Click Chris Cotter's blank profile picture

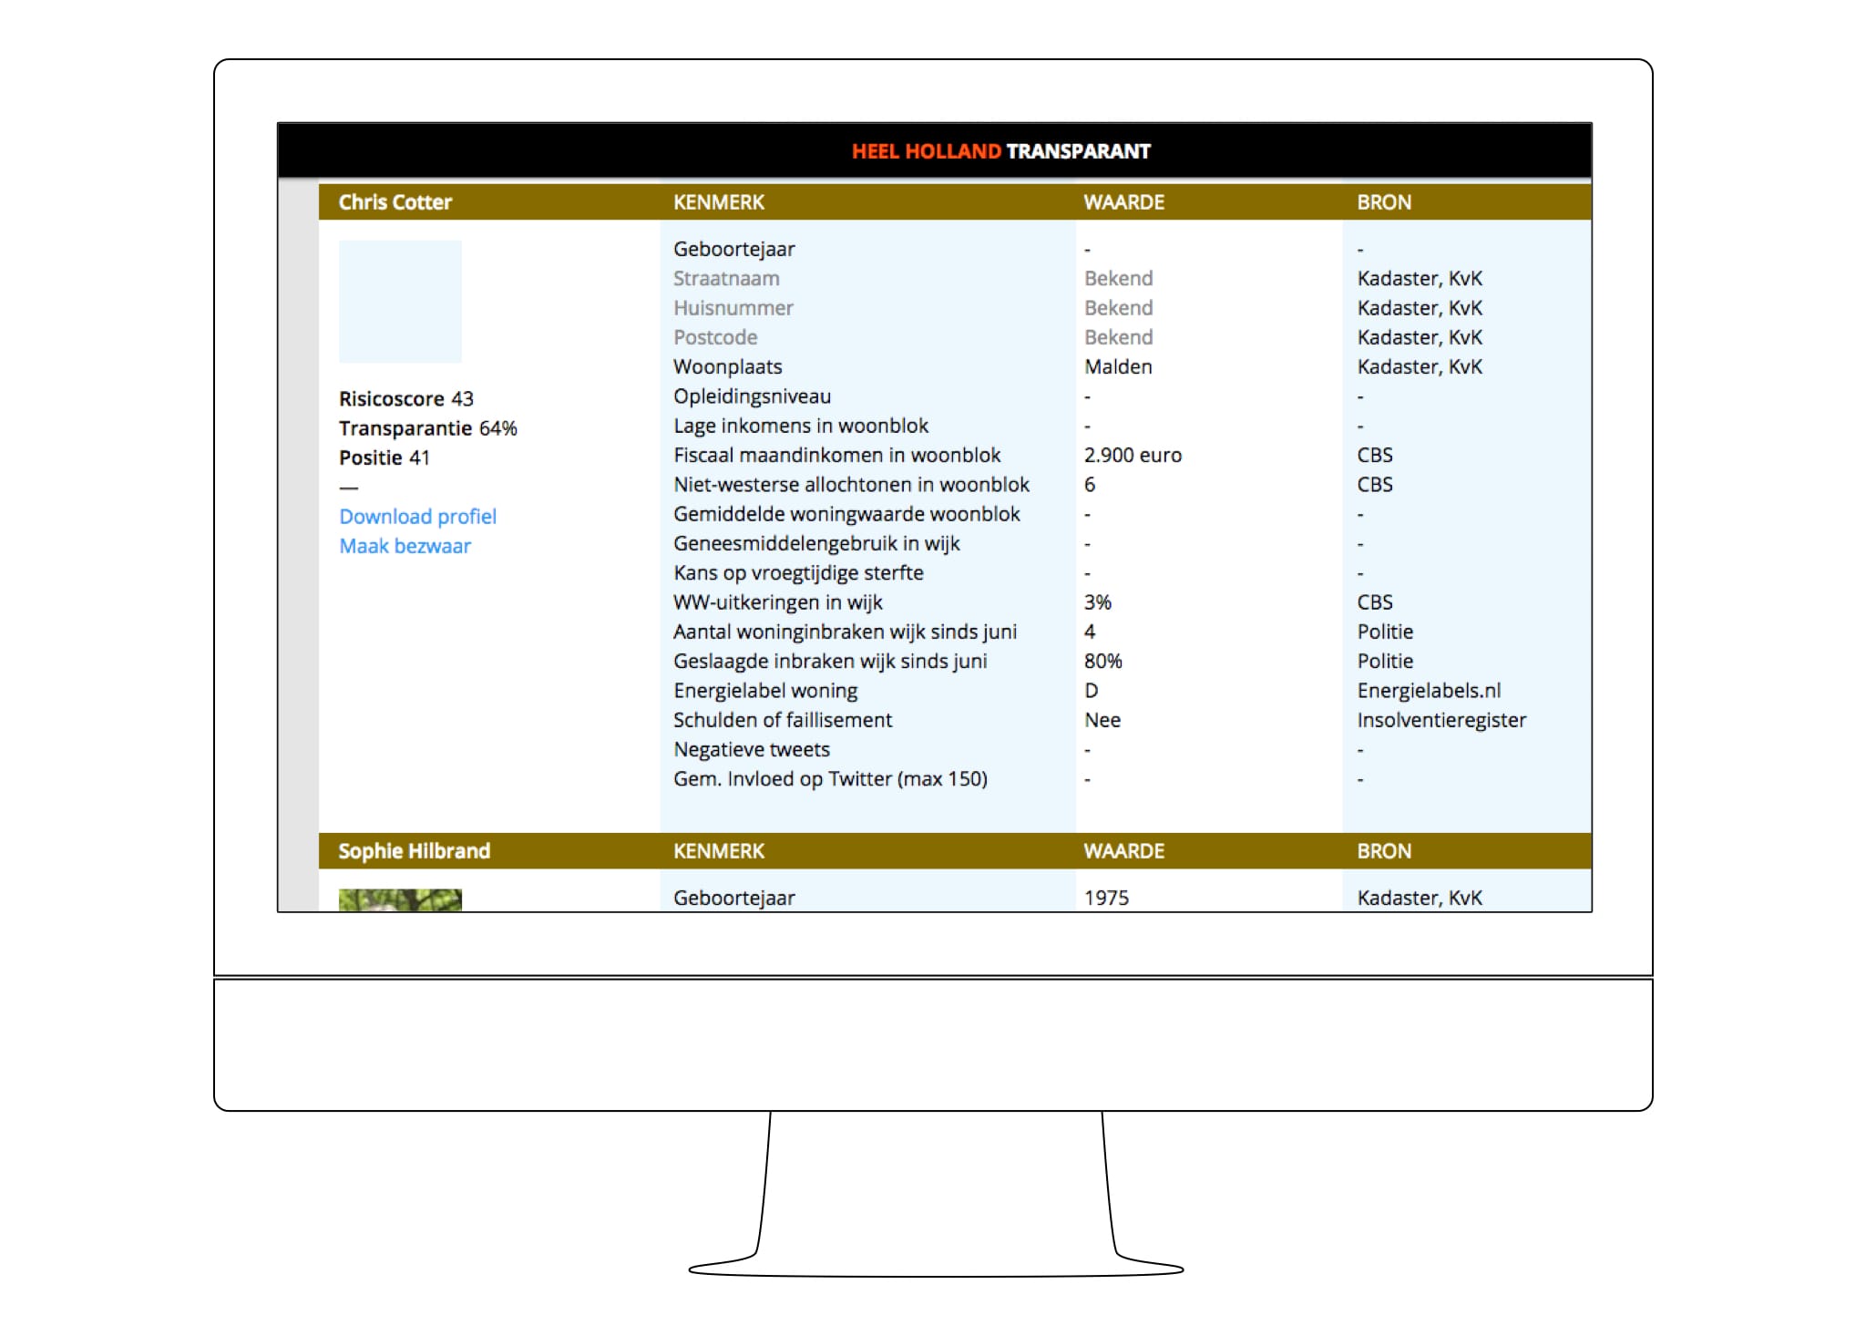(x=400, y=302)
